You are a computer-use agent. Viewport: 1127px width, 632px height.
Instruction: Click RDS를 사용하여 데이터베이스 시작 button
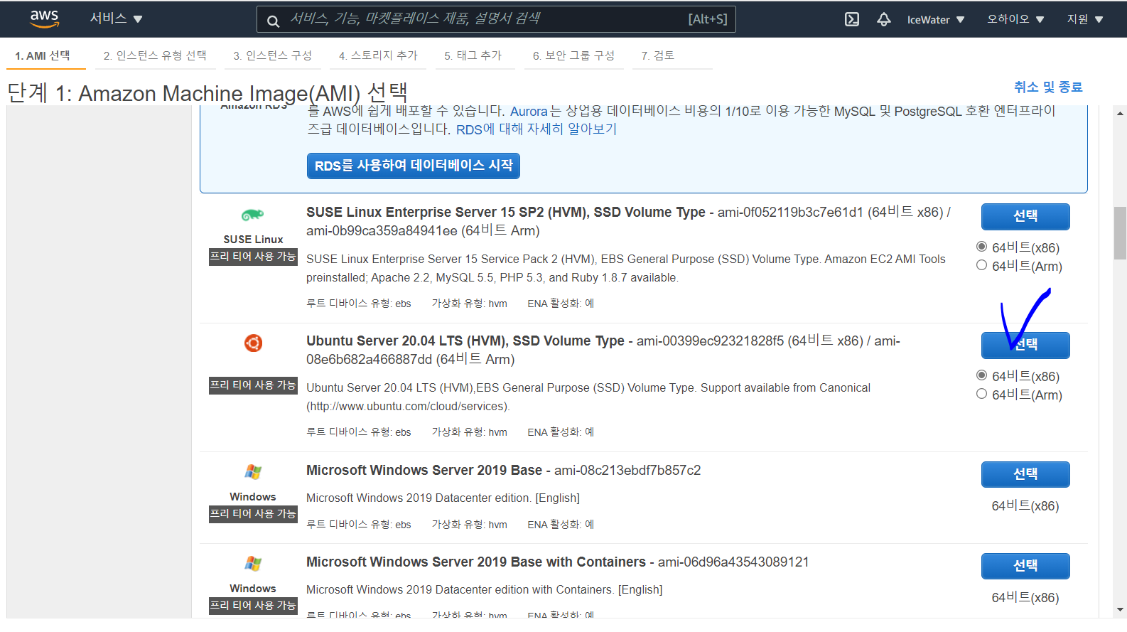point(414,166)
